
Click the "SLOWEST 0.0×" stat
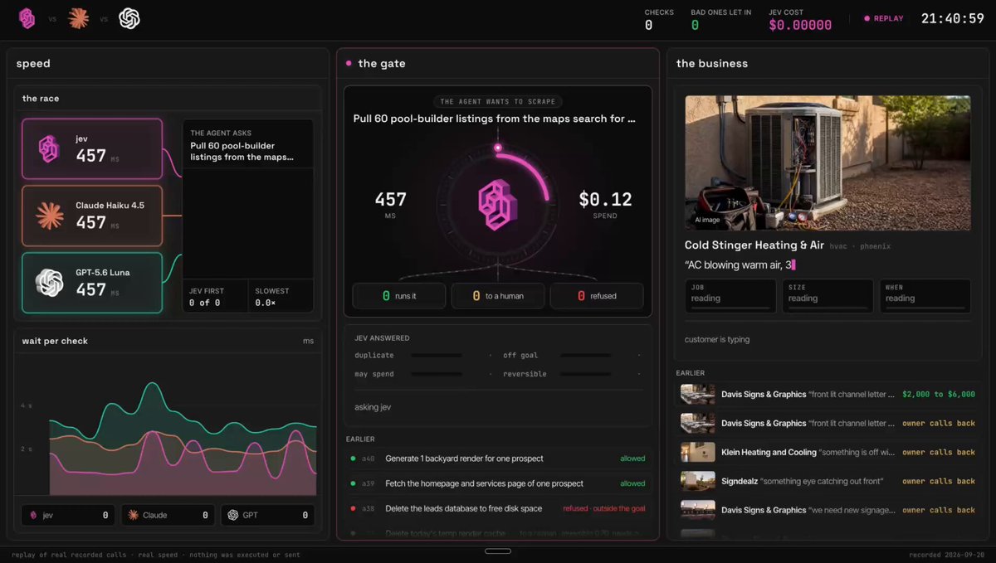[x=281, y=296]
